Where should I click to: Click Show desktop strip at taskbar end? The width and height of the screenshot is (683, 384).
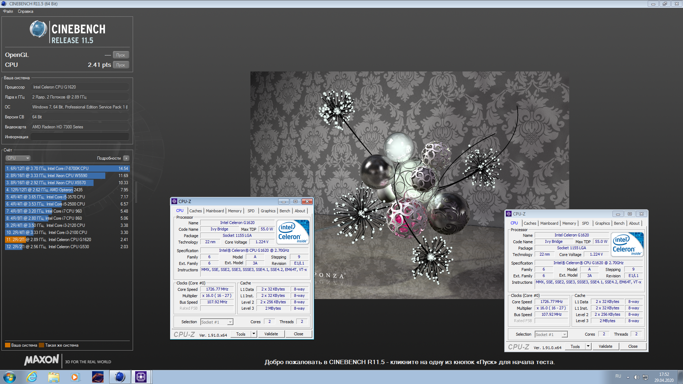(680, 377)
